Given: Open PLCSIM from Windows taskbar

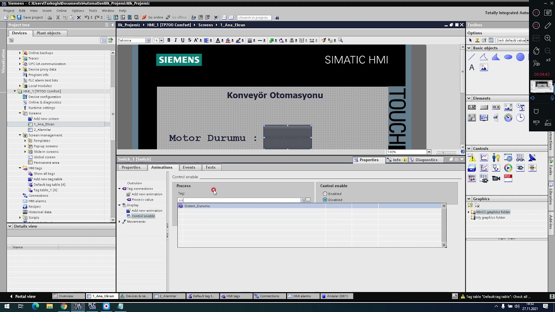Looking at the screenshot, I should [x=92, y=306].
